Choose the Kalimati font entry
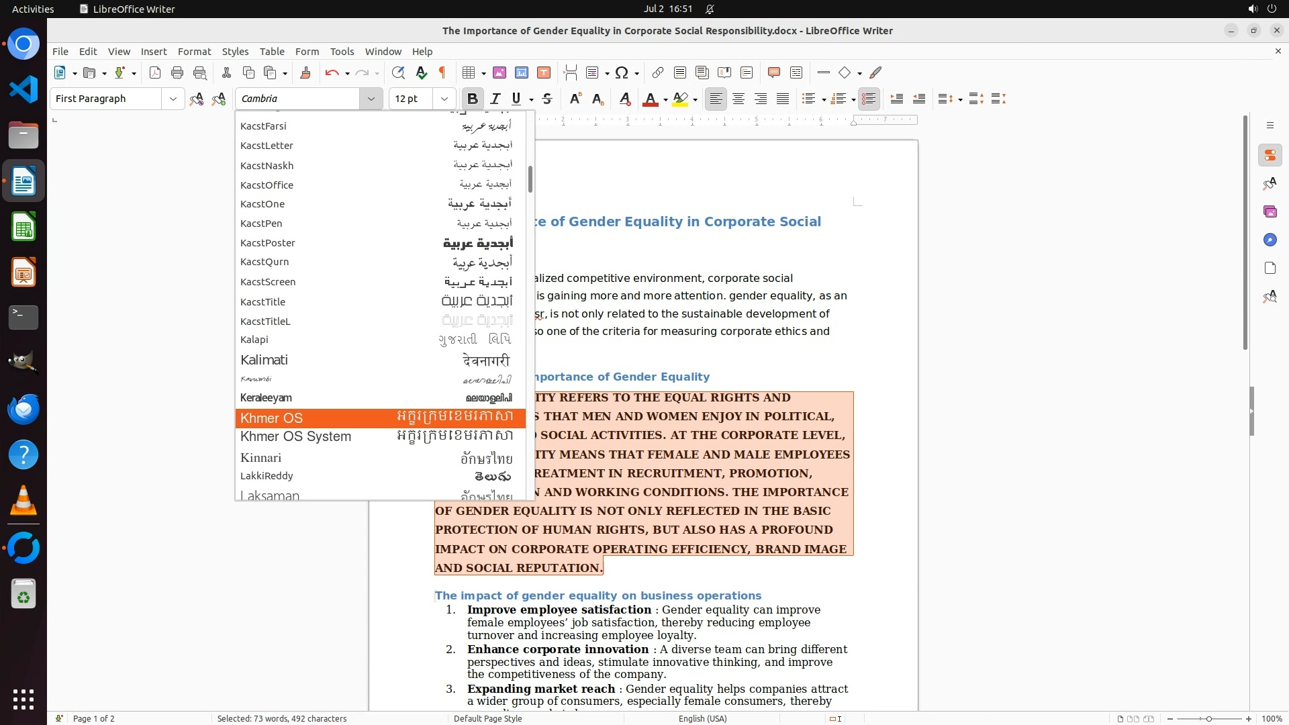Screen dimensions: 1289x725 [265, 360]
